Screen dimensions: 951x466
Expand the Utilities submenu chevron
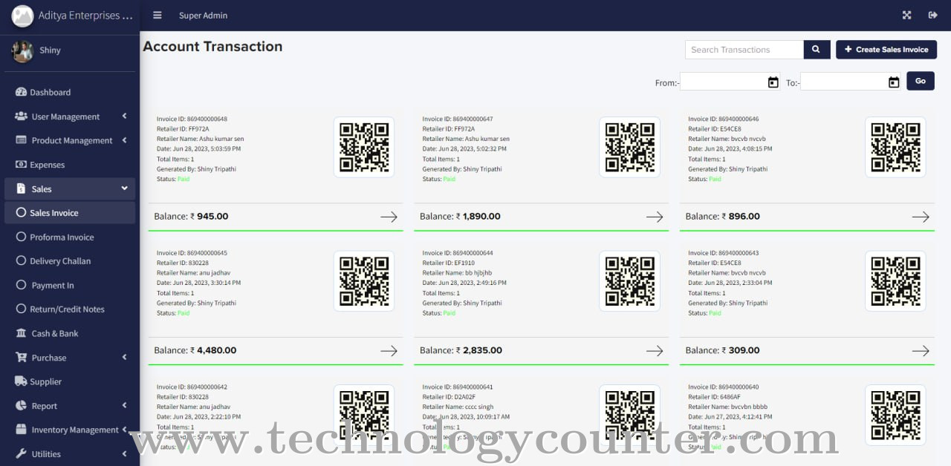(x=124, y=454)
